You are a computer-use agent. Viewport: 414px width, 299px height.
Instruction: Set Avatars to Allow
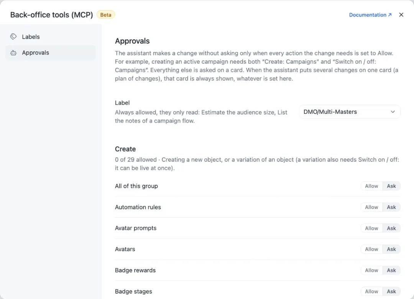[x=371, y=249]
